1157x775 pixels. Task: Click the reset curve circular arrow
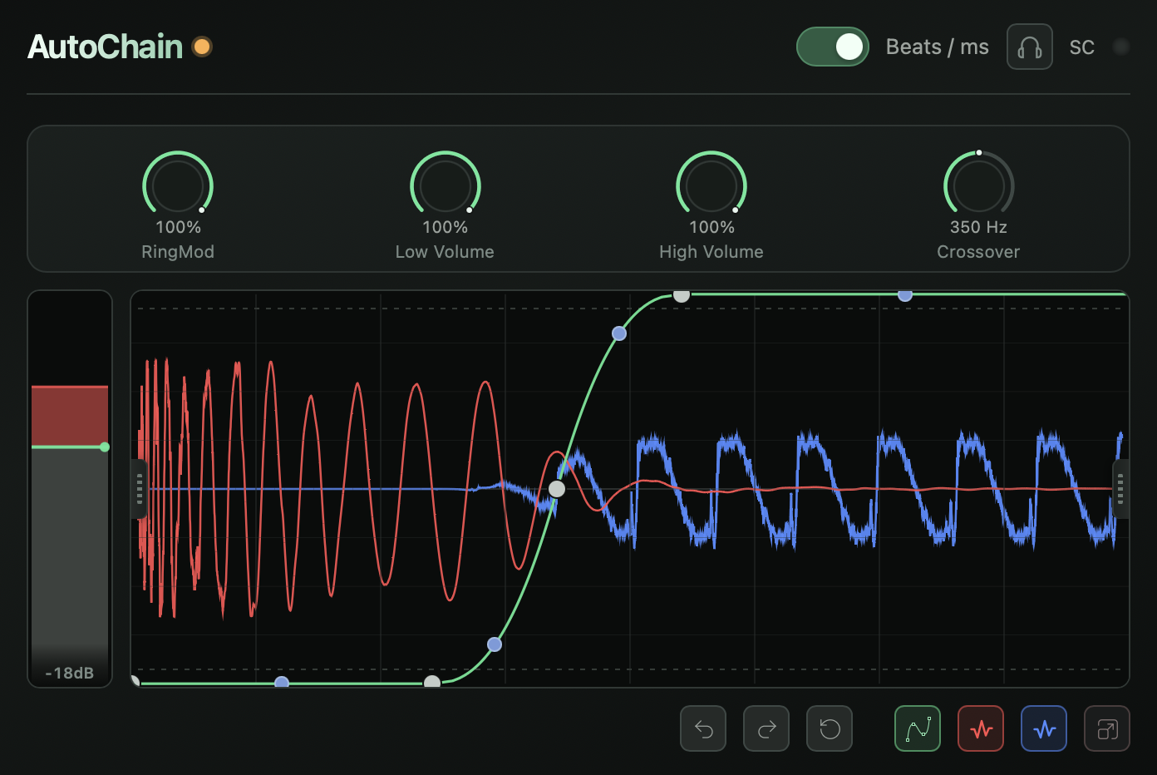[830, 729]
